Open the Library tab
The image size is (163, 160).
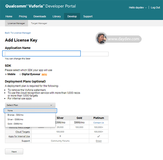click(x=57, y=16)
